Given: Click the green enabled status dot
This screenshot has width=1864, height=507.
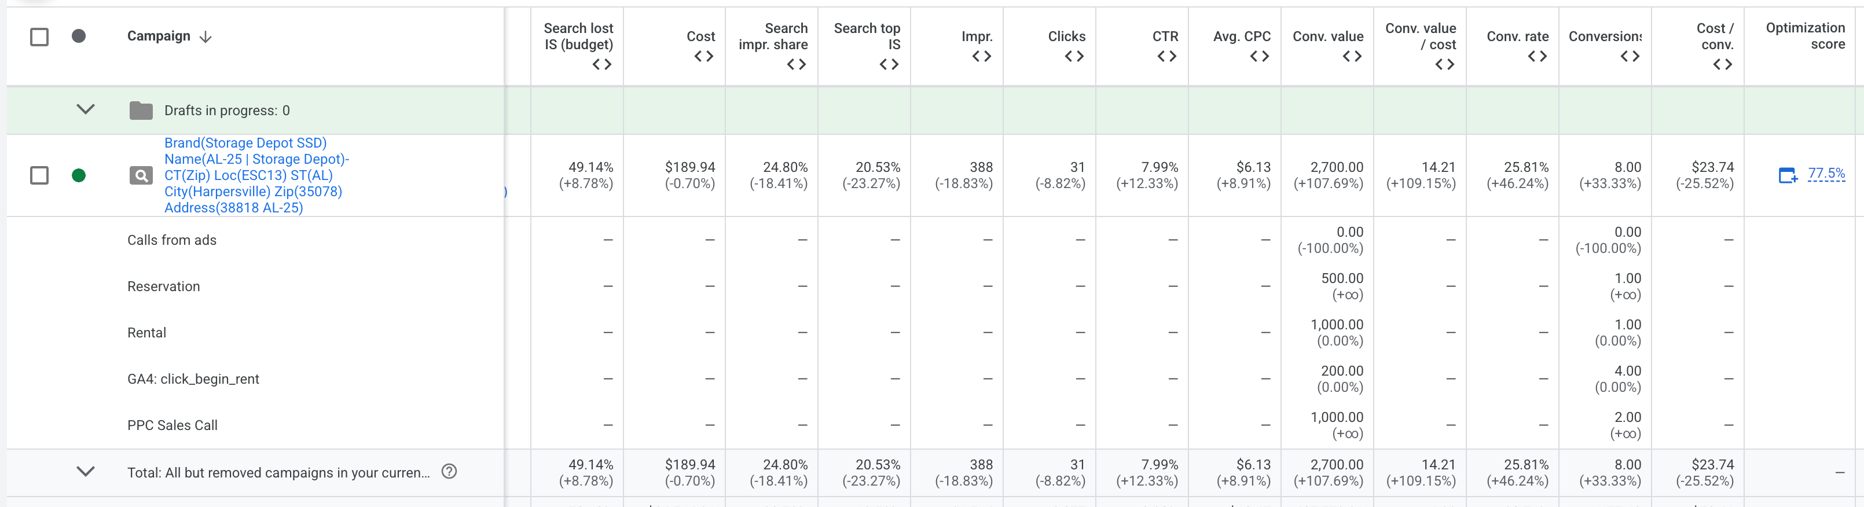Looking at the screenshot, I should click(79, 176).
